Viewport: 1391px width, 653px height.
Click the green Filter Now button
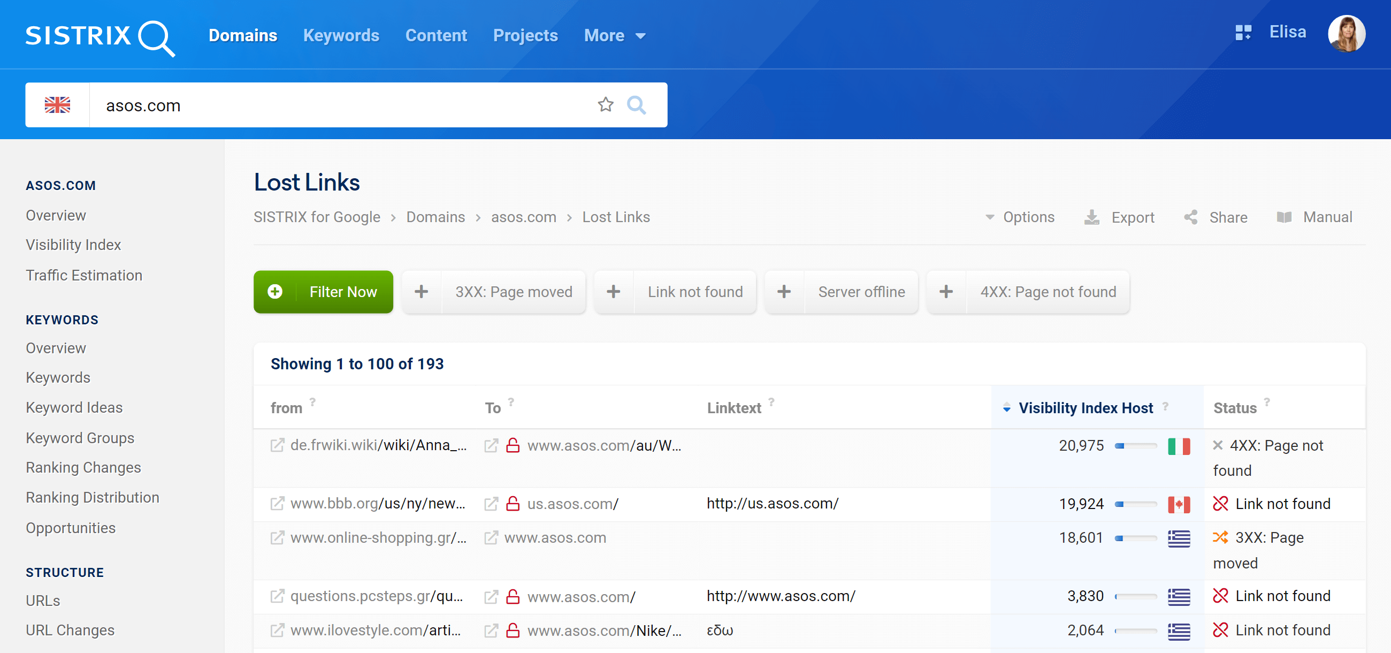(324, 292)
